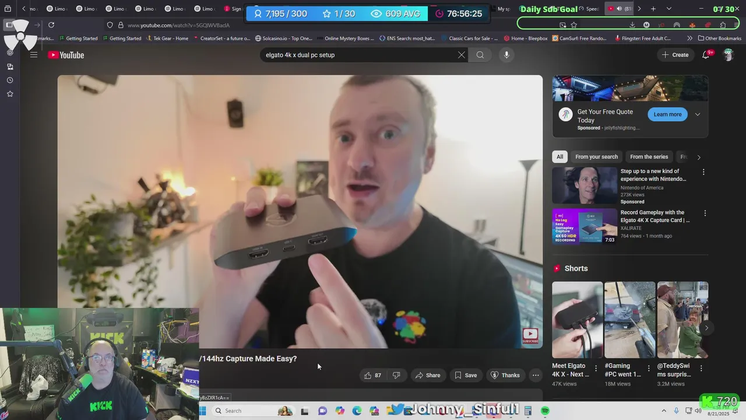Open the Meet Elgato 4K X short thumbnail
The image size is (746, 420).
tap(578, 320)
